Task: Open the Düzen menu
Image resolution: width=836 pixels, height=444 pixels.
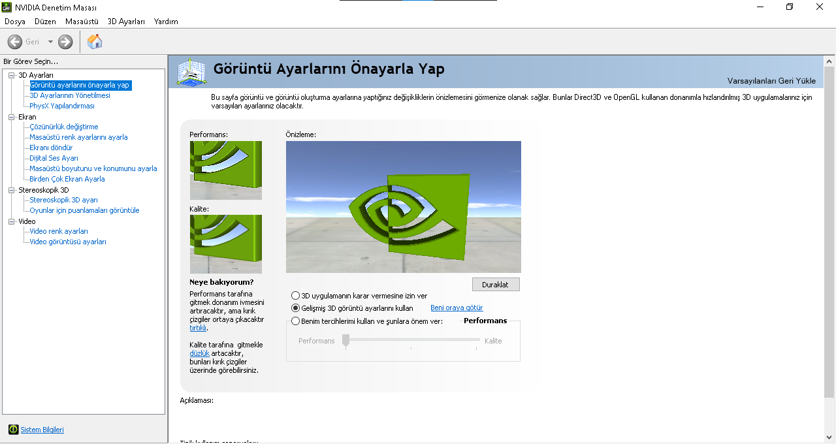Action: [45, 22]
